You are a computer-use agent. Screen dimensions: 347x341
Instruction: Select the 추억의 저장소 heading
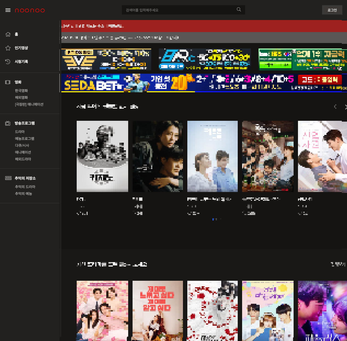point(25,178)
